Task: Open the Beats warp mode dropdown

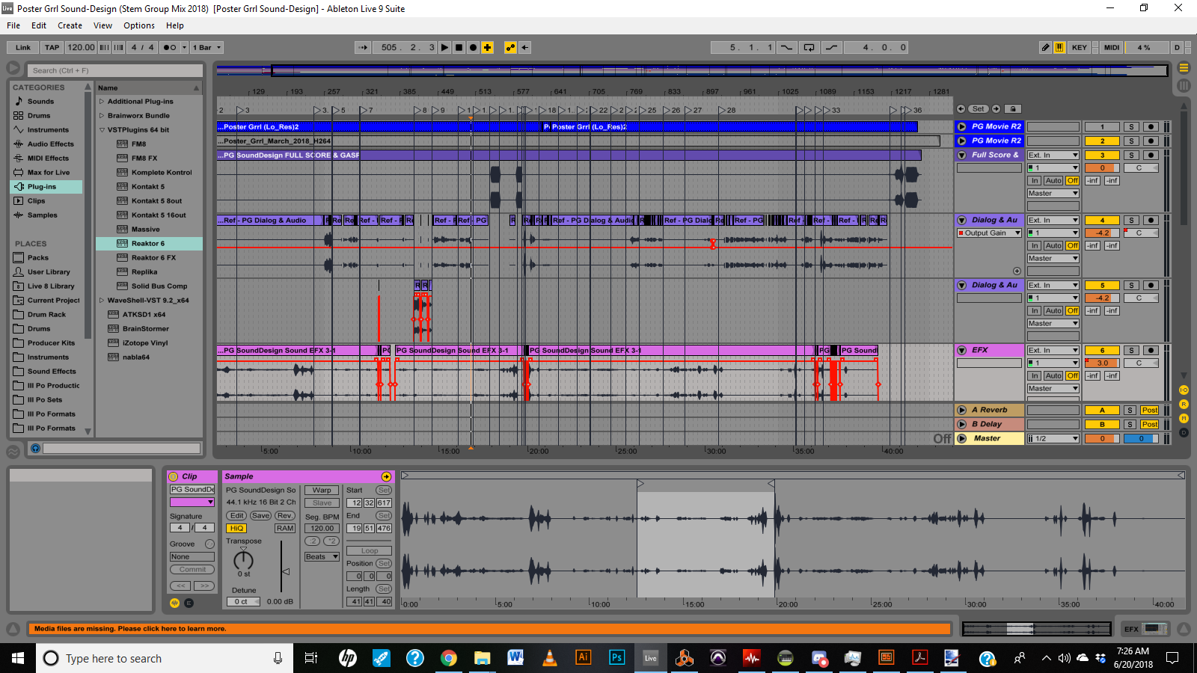Action: pos(322,557)
